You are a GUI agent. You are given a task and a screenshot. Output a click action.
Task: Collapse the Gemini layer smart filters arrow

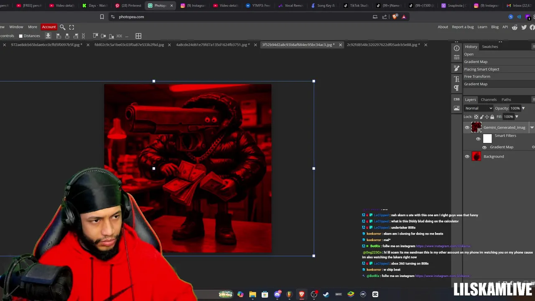coord(532,128)
